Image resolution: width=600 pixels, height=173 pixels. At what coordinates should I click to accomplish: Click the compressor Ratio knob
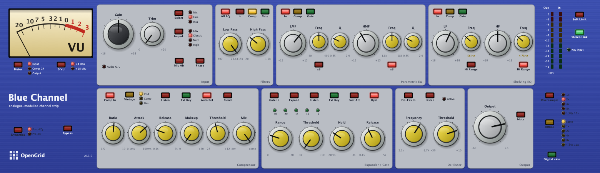(113, 133)
